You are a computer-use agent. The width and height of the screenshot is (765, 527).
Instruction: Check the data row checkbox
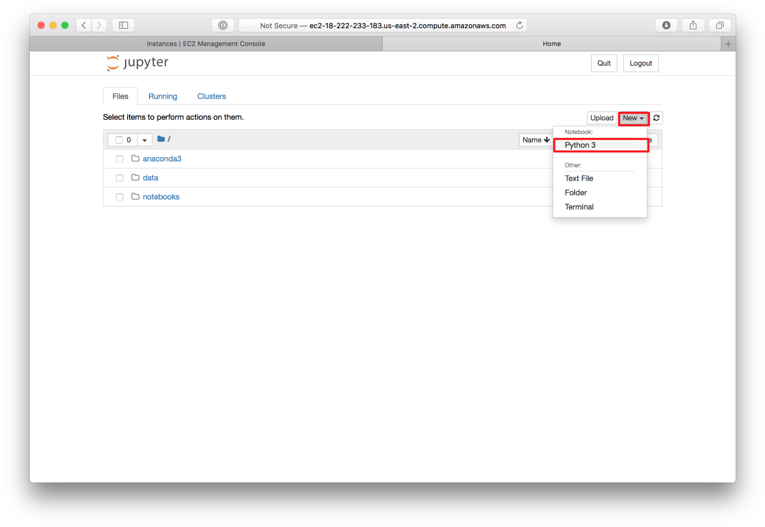pyautogui.click(x=120, y=178)
